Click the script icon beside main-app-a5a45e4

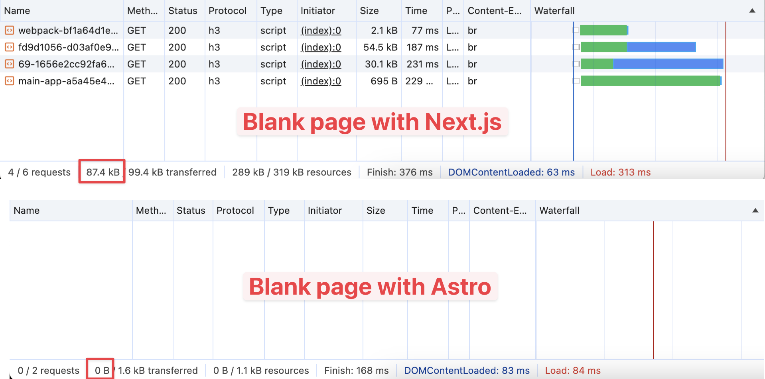point(9,81)
